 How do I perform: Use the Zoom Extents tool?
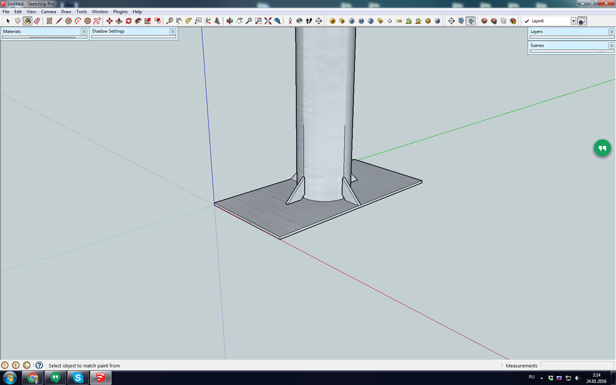[268, 21]
